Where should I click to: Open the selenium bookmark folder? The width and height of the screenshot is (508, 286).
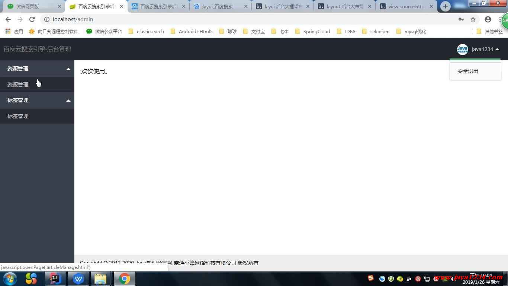pyautogui.click(x=376, y=31)
